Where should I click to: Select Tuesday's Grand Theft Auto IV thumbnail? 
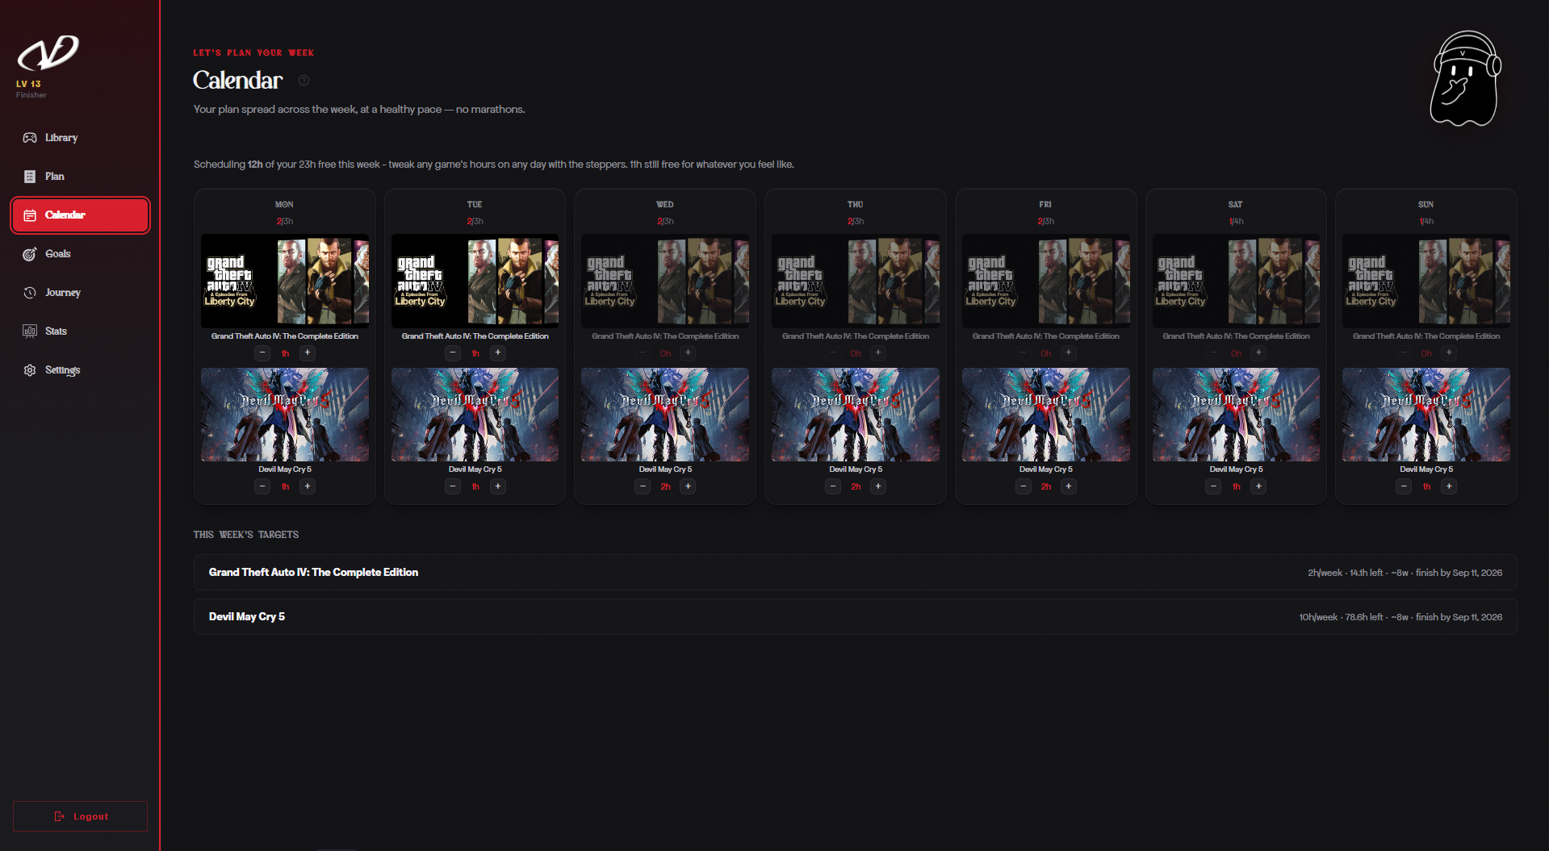pyautogui.click(x=475, y=281)
